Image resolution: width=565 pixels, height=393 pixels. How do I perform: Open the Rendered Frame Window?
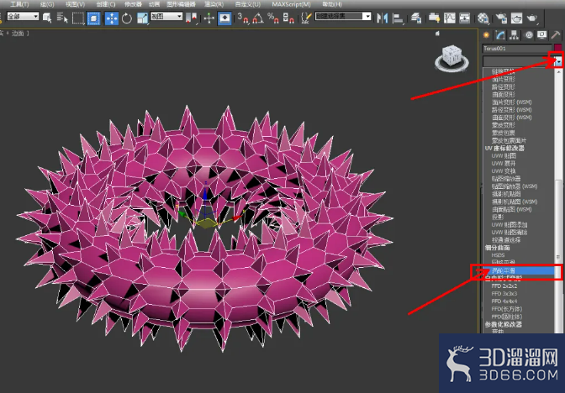pyautogui.click(x=516, y=18)
